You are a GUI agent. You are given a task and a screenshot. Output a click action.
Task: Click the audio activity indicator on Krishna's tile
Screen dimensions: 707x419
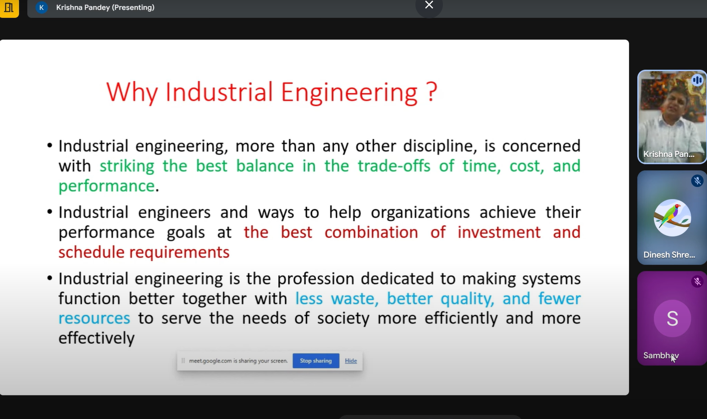click(x=697, y=80)
